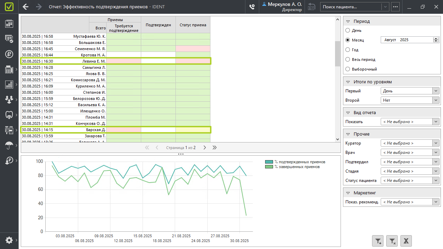Image resolution: width=443 pixels, height=249 pixels.
Task: Click the phone settings icon in header
Action: [252, 7]
